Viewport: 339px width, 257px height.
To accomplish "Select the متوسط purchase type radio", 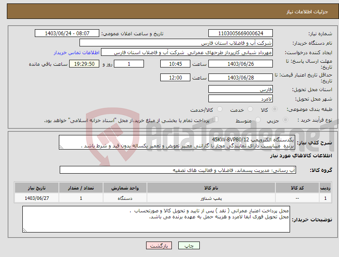I will pos(258,120).
